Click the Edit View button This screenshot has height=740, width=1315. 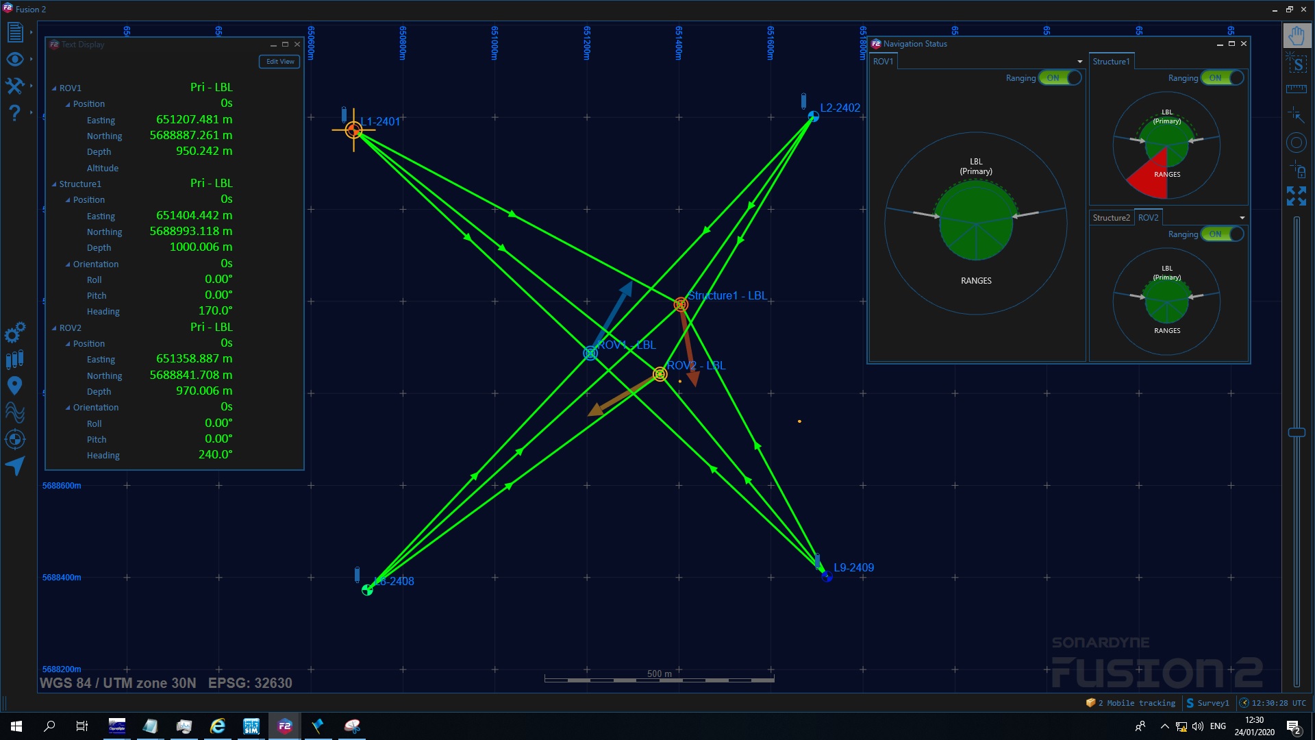[x=279, y=62]
